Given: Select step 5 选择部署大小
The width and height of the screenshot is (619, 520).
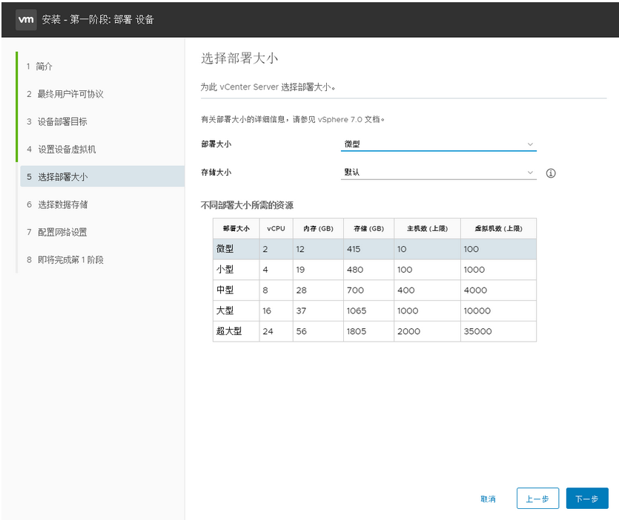Looking at the screenshot, I should click(x=102, y=176).
